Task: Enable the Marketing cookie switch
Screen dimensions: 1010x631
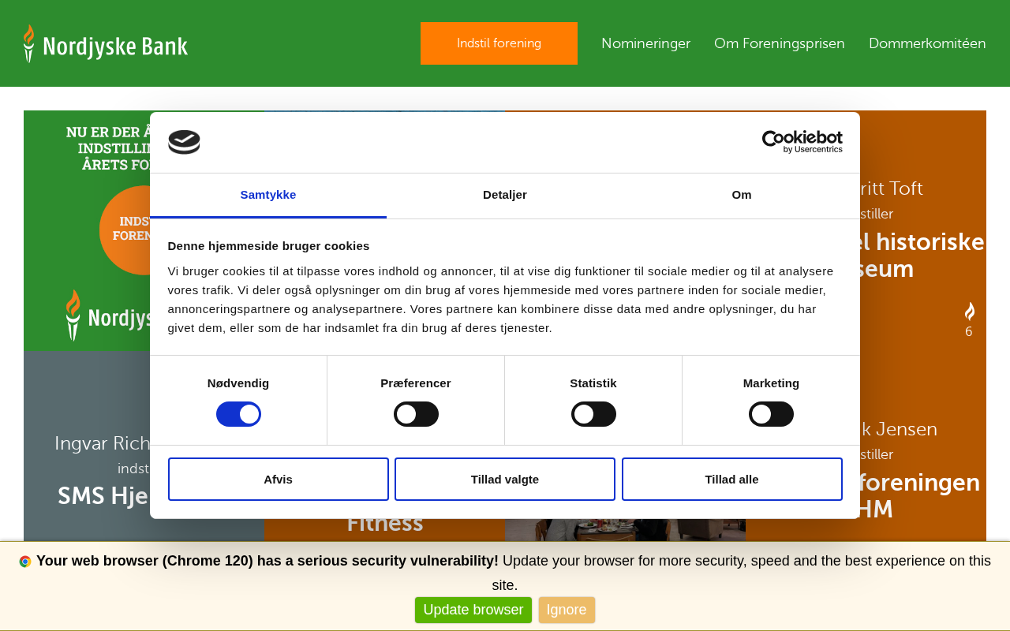Action: [x=771, y=414]
